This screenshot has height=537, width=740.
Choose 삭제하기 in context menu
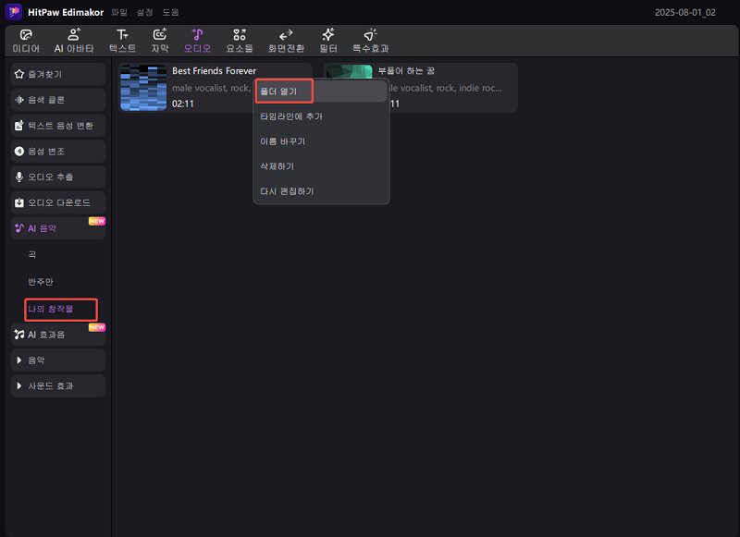[321, 166]
